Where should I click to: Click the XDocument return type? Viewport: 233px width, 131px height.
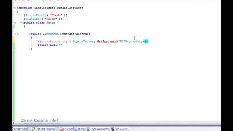click(51, 34)
